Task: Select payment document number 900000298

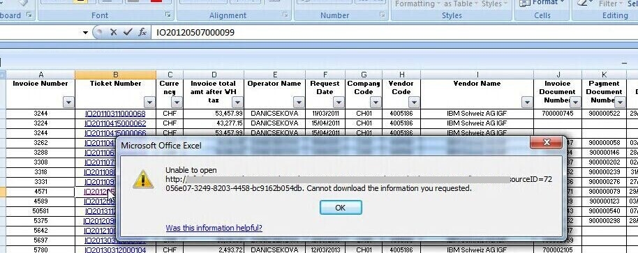Action: click(604, 220)
